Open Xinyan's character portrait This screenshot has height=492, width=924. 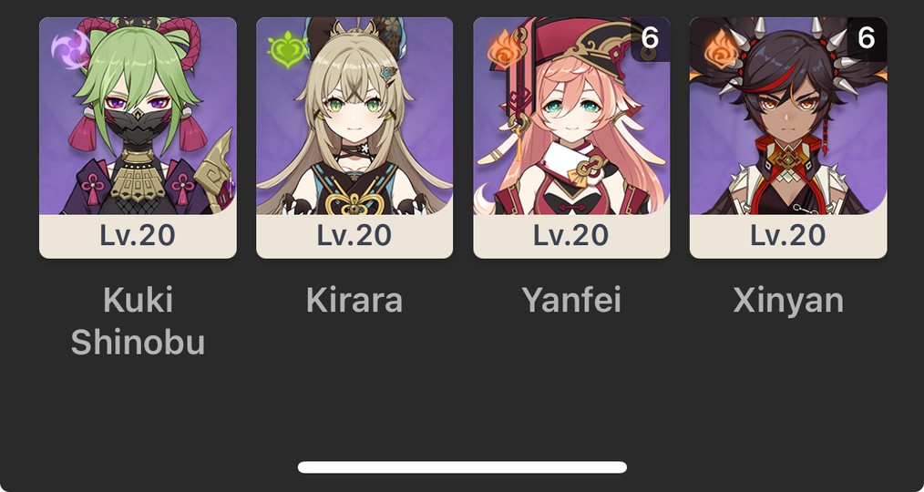pos(788,116)
